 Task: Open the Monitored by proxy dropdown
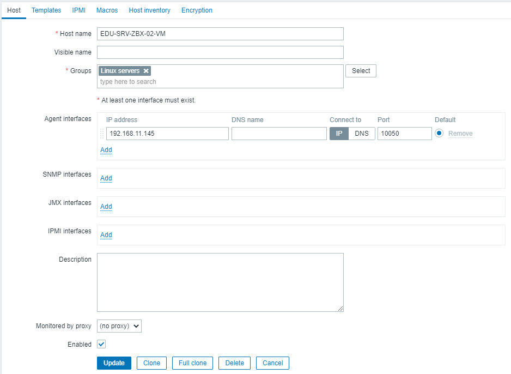(119, 326)
